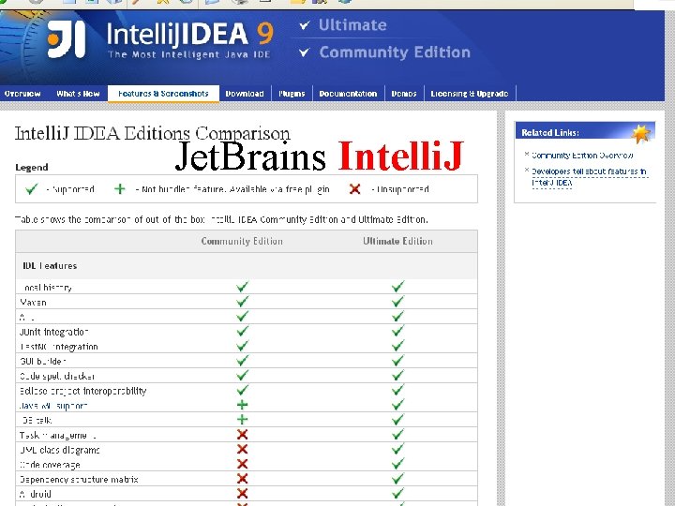Viewport: 675px width, 506px height.
Task: Click Community plus icon for IDE talk row
Action: (243, 420)
